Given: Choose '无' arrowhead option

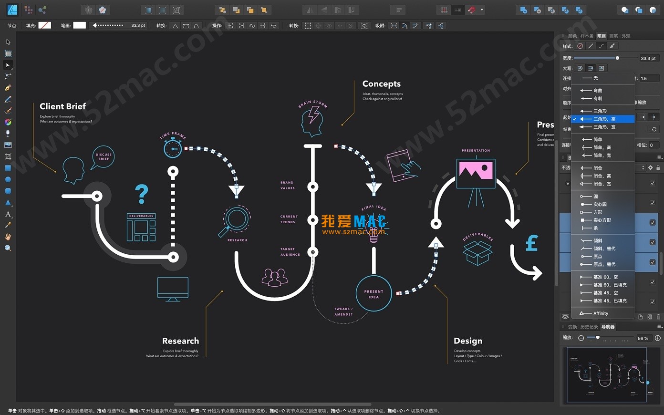Looking at the screenshot, I should (603, 78).
